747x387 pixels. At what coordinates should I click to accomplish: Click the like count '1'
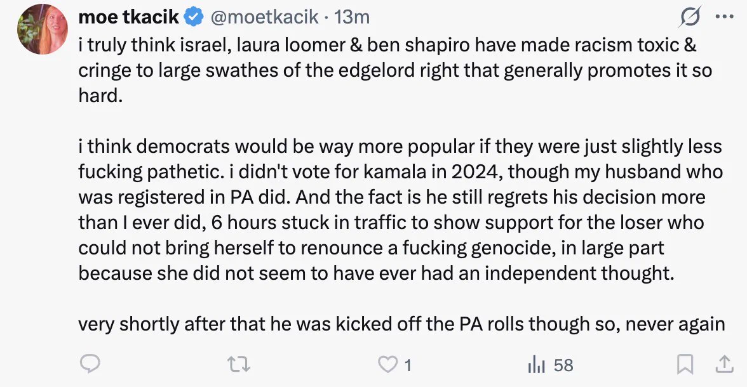[408, 365]
